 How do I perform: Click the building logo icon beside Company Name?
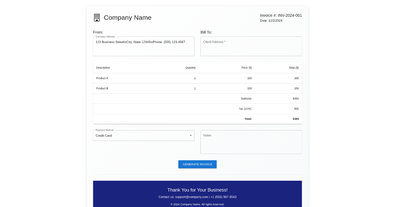point(97,17)
